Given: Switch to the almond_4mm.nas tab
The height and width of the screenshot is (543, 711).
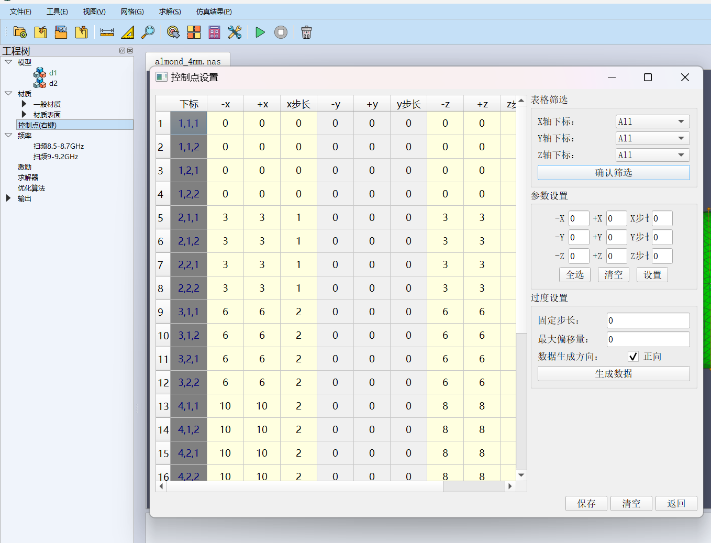Looking at the screenshot, I should 188,61.
